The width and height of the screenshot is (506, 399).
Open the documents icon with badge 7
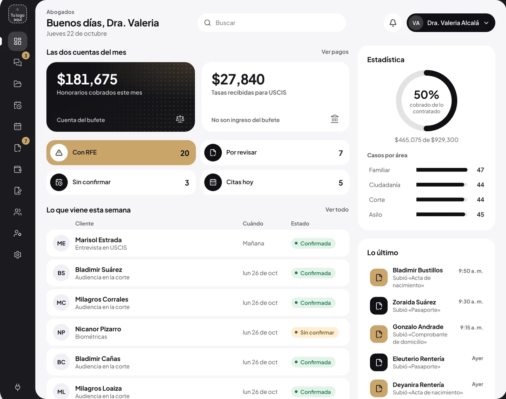point(18,148)
